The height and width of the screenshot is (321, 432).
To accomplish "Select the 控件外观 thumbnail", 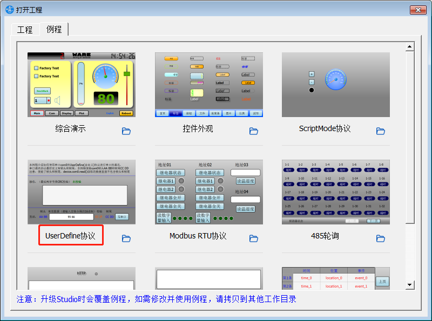I will coord(209,85).
